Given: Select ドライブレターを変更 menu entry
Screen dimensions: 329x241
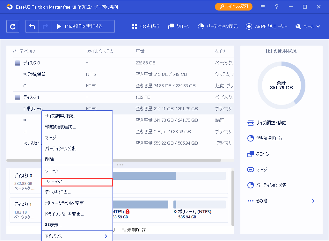Looking at the screenshot, I should pyautogui.click(x=77, y=214).
